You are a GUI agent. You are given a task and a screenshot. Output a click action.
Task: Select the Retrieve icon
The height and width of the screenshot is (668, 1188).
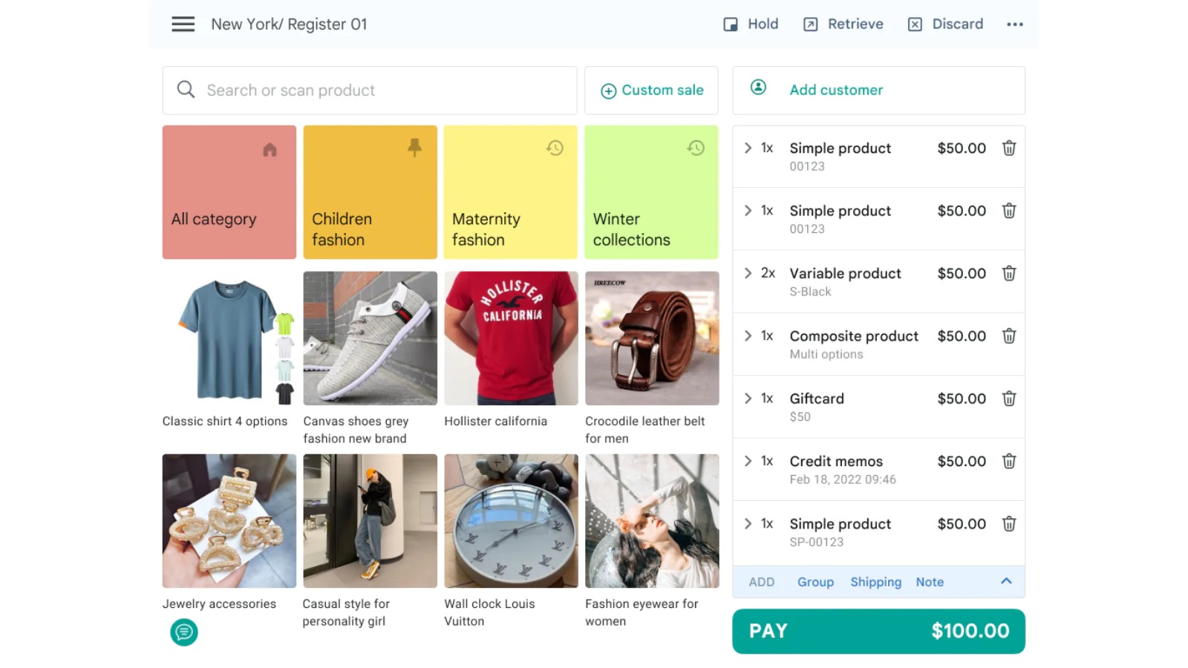[x=809, y=24]
